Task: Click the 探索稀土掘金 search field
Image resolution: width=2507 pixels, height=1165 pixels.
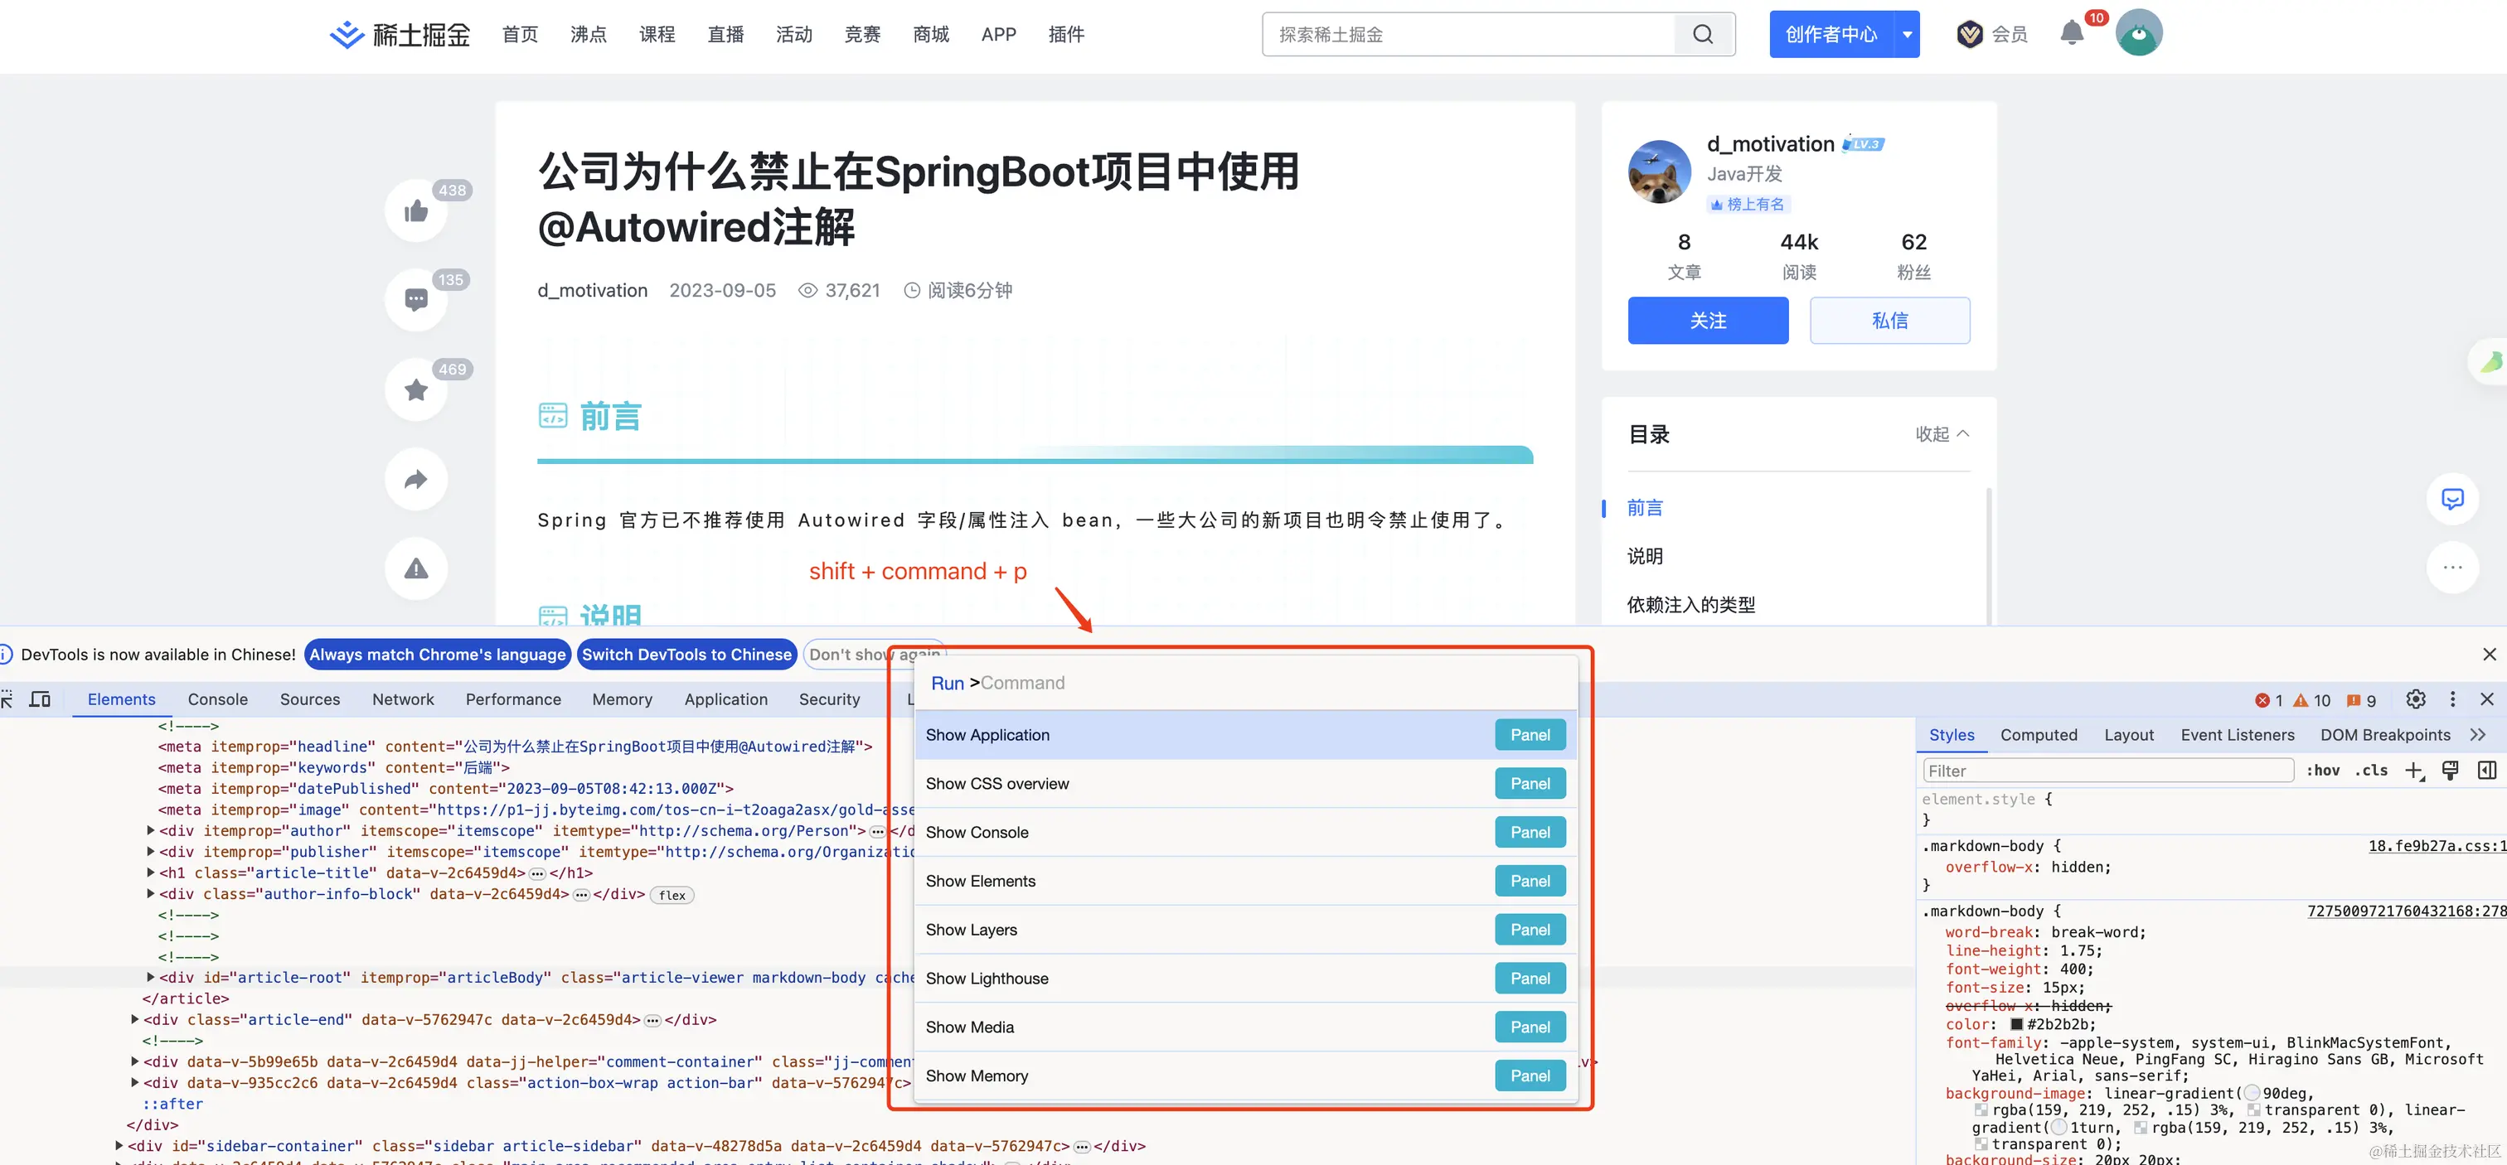Action: [1470, 34]
